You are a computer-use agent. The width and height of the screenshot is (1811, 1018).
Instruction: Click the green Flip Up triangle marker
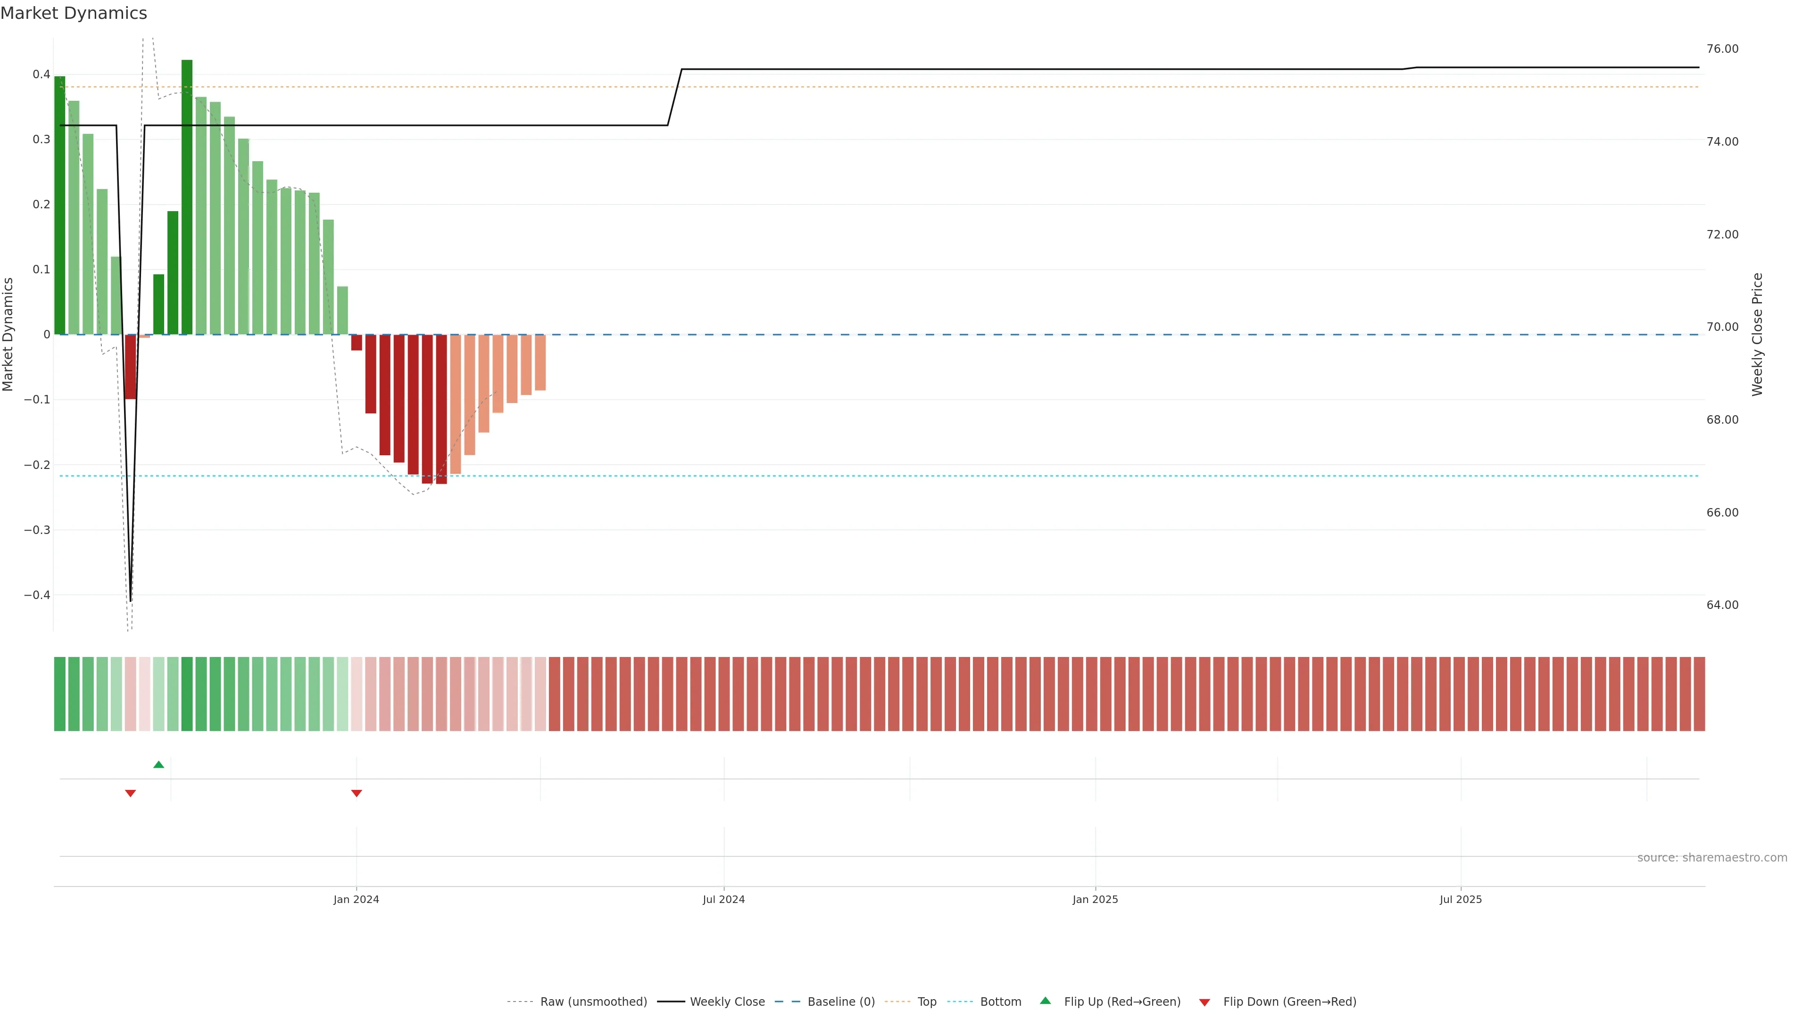tap(159, 764)
